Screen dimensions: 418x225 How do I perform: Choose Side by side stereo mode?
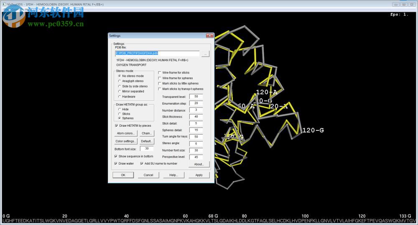pyautogui.click(x=120, y=86)
